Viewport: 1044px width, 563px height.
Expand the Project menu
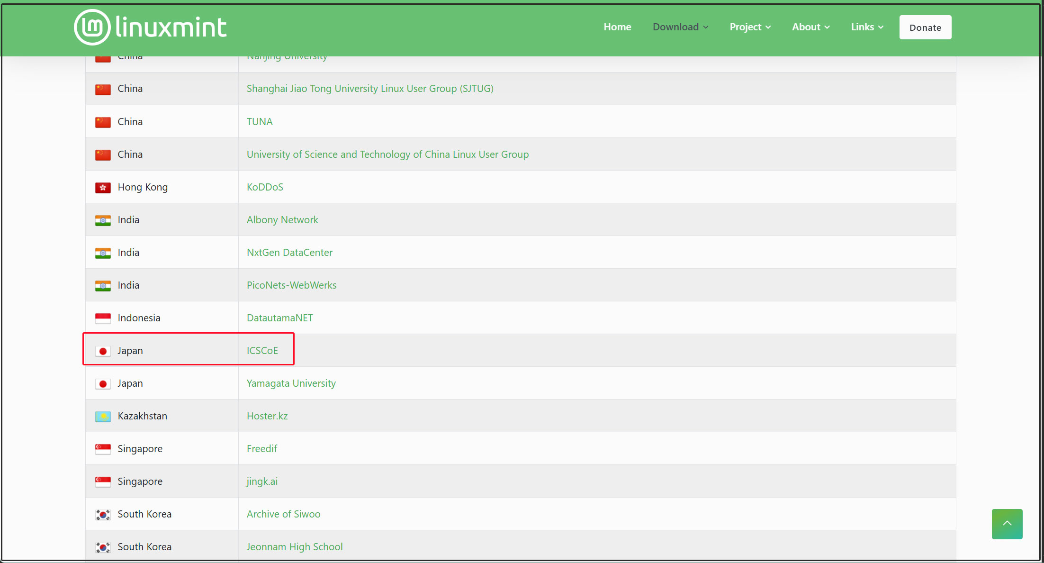pos(750,27)
